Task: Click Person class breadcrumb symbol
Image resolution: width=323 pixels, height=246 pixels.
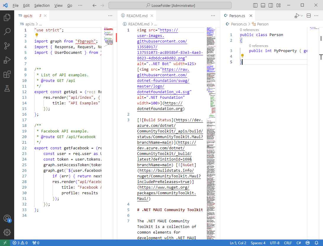Action: coord(260,24)
